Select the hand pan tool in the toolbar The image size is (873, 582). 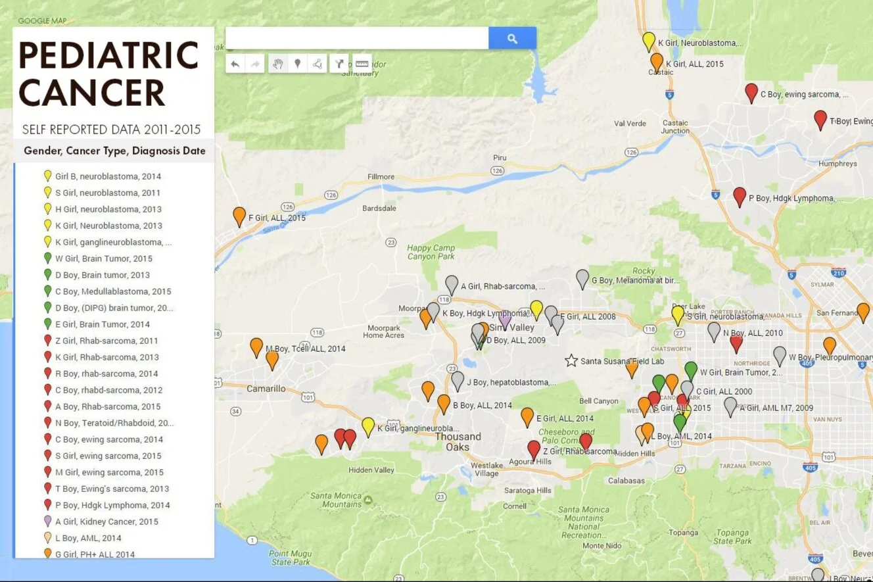pos(277,63)
